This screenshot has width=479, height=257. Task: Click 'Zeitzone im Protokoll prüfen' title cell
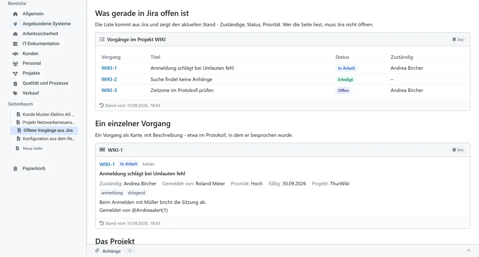click(x=182, y=90)
